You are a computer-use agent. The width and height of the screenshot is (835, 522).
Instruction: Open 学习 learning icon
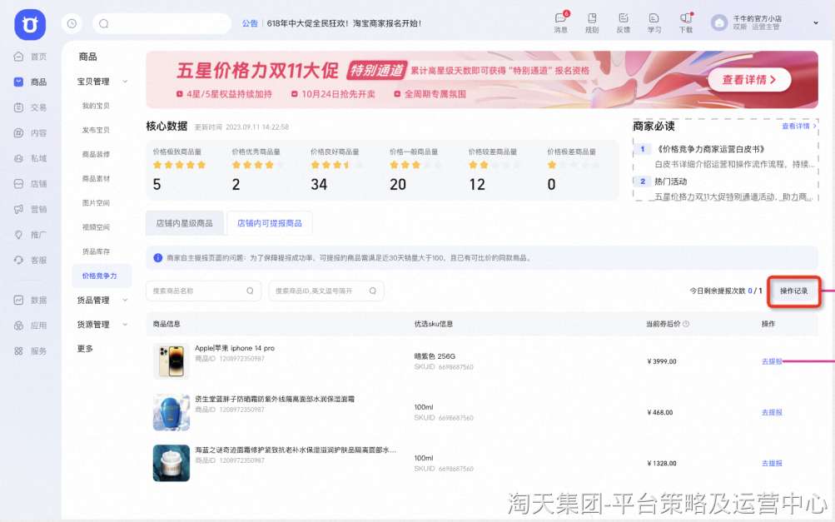[654, 23]
